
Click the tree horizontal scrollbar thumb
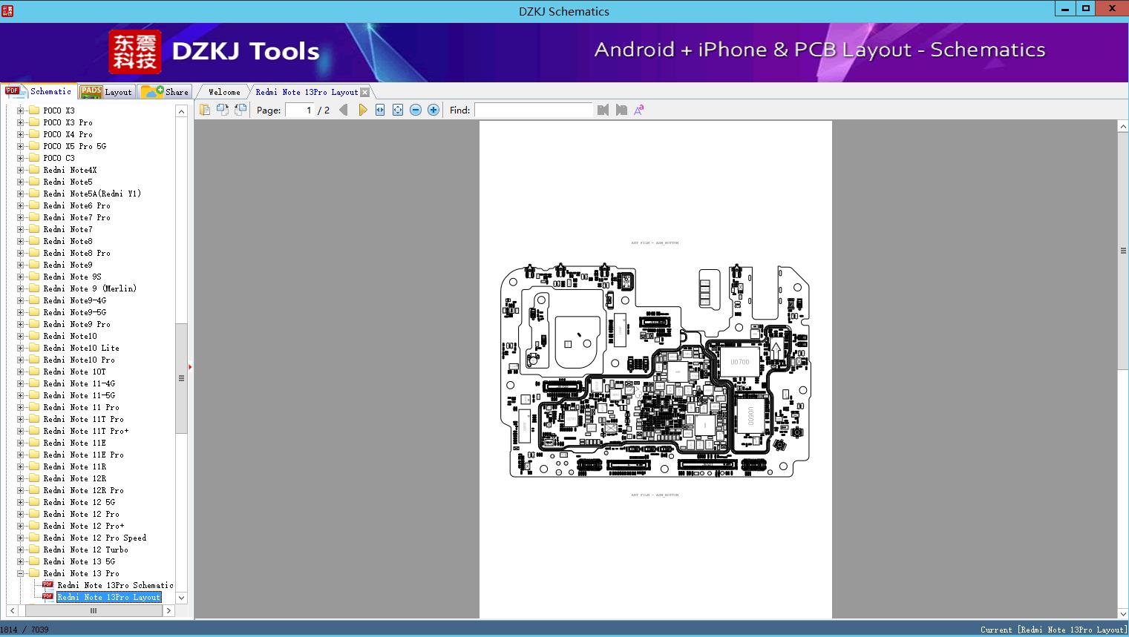click(94, 611)
